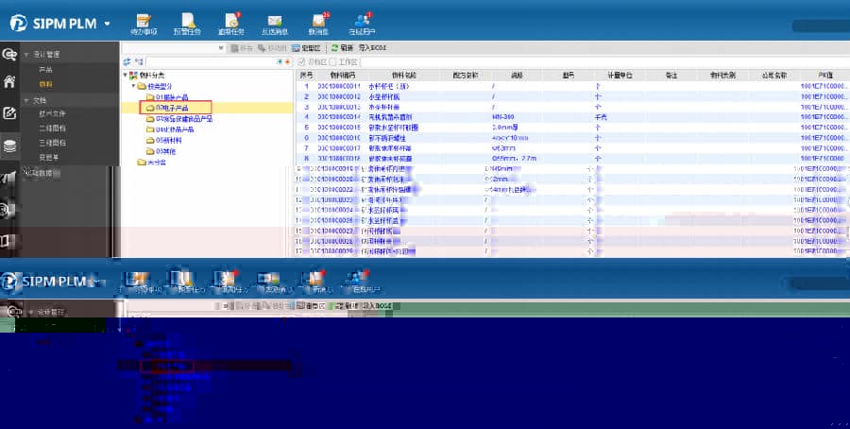Screen dimensions: 850x429
Task: Collapse the by-type classification folder
Action: [x=133, y=86]
